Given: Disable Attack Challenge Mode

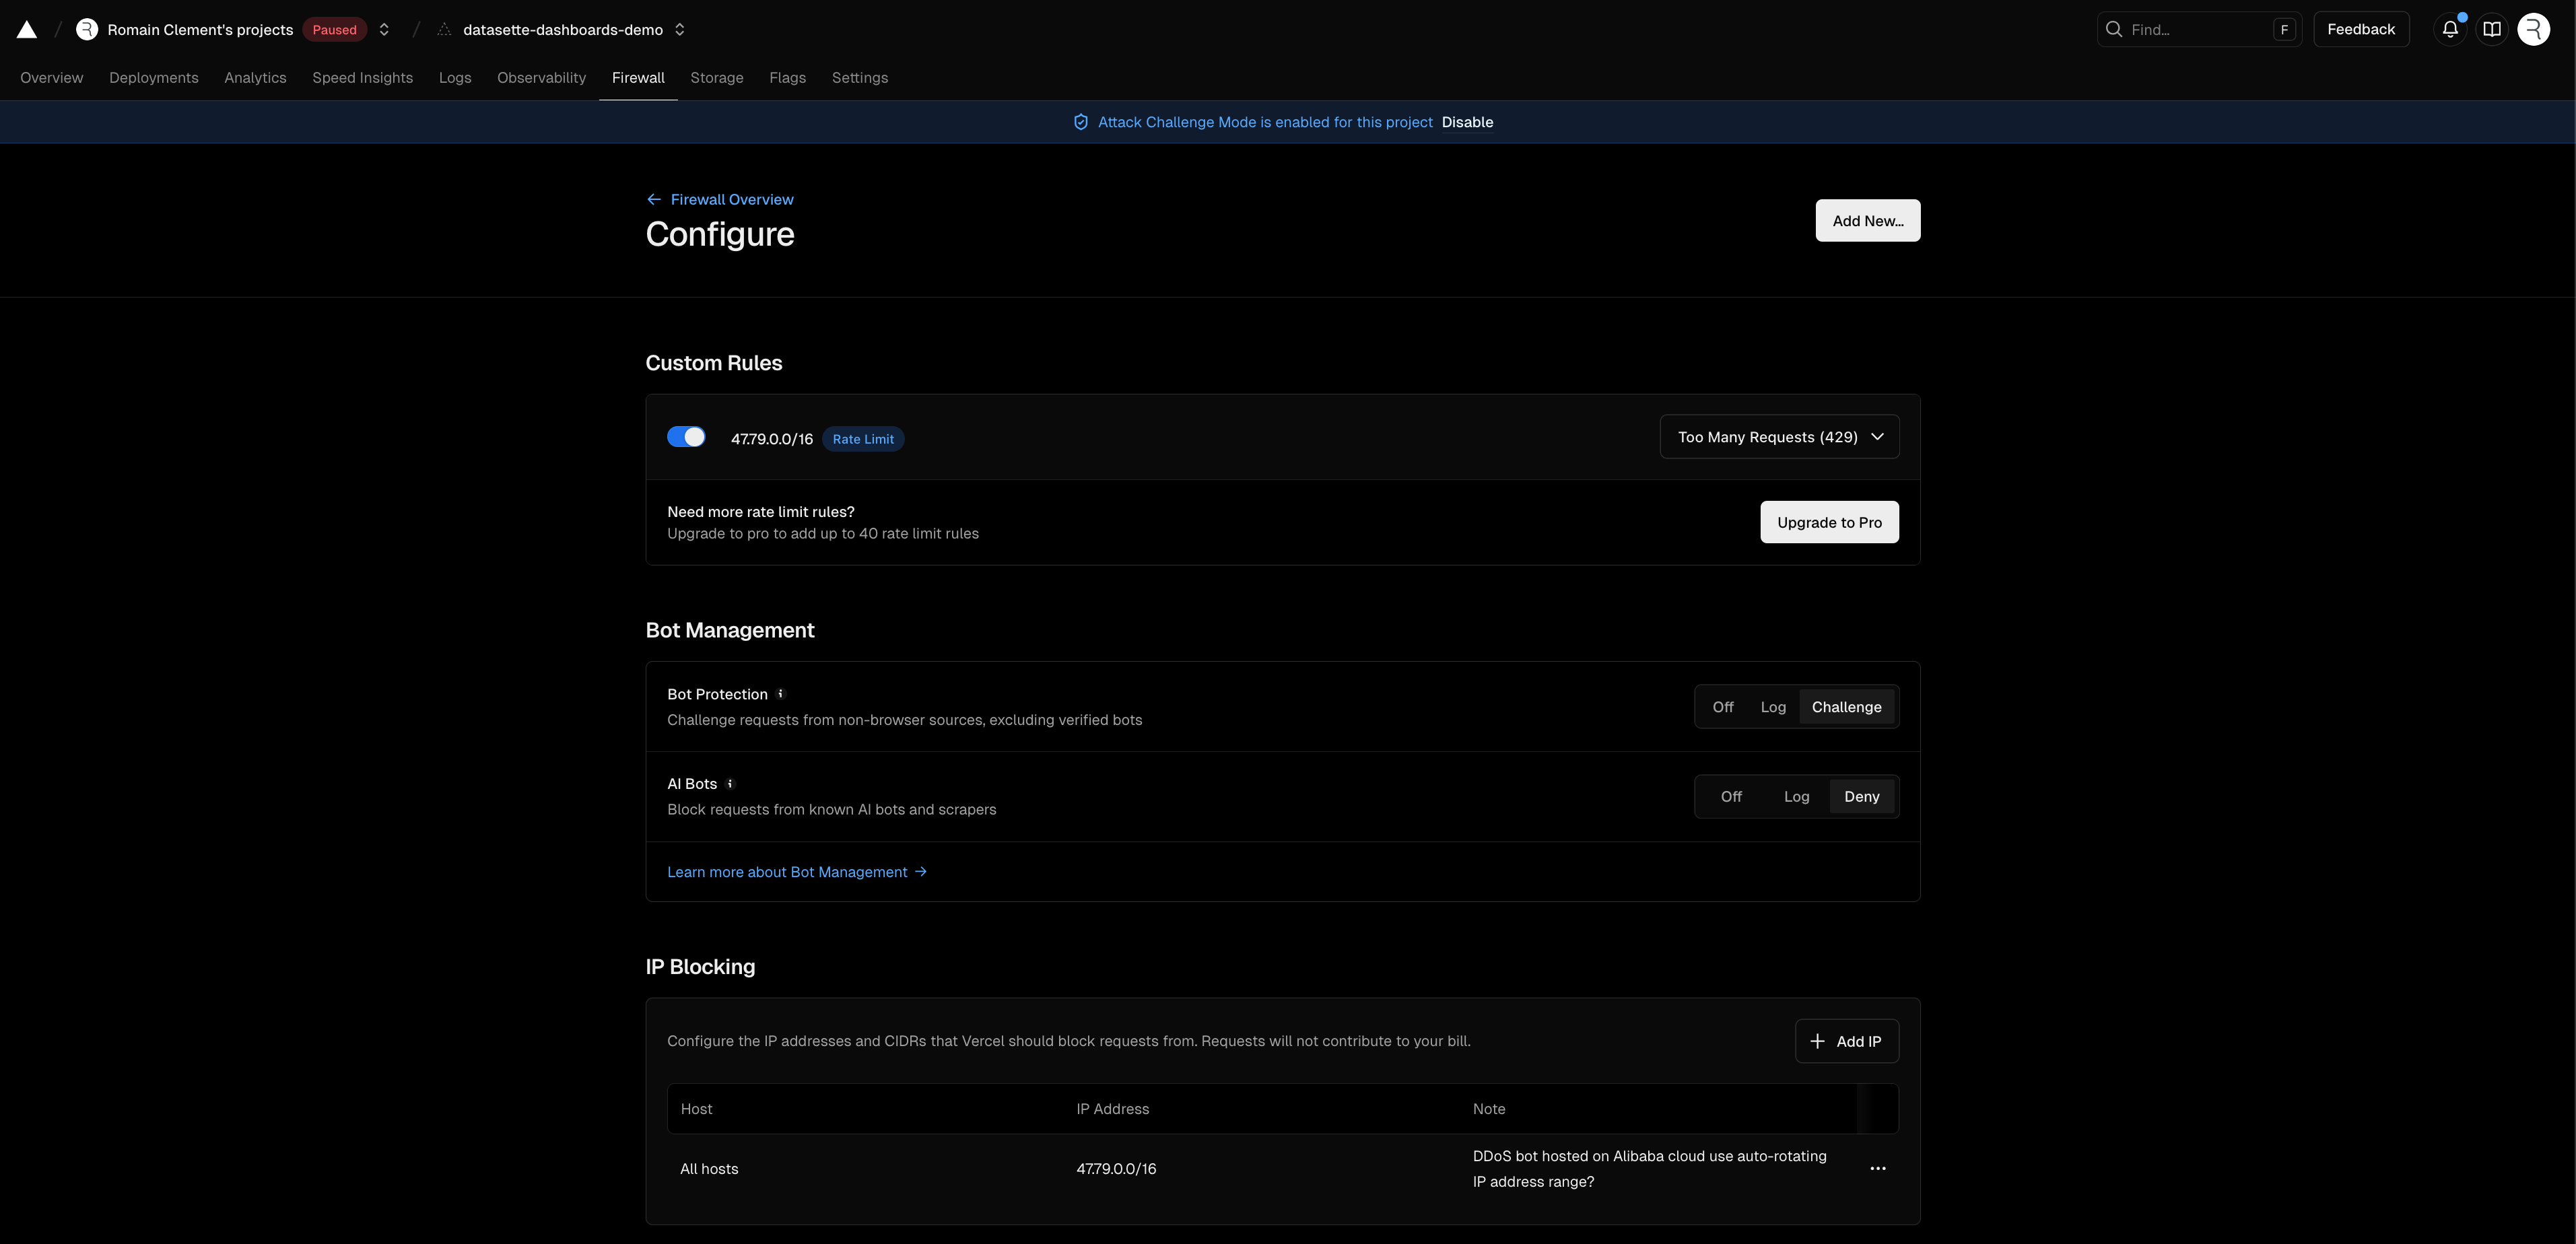Looking at the screenshot, I should pyautogui.click(x=1467, y=122).
